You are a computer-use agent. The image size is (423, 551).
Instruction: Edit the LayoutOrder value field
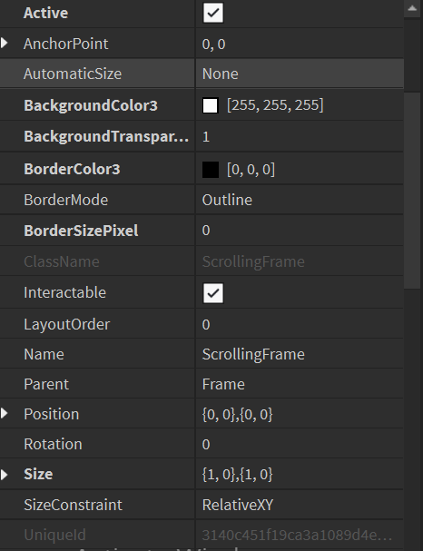(x=300, y=324)
